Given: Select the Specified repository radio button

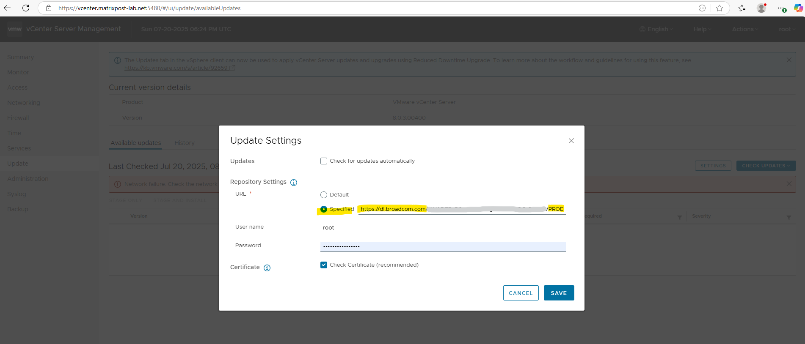Looking at the screenshot, I should [324, 209].
